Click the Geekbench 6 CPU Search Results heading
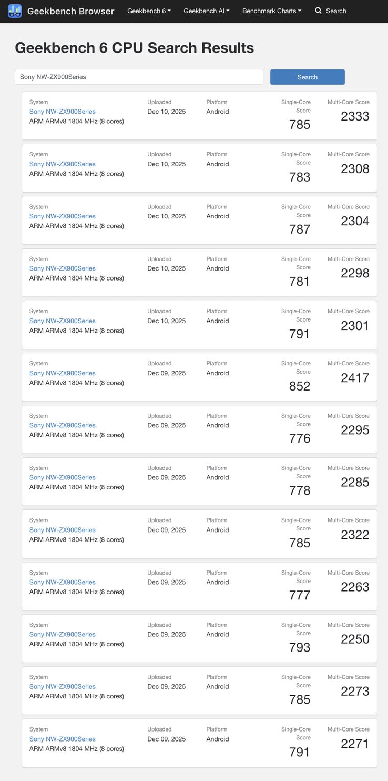The width and height of the screenshot is (388, 781). tap(135, 48)
